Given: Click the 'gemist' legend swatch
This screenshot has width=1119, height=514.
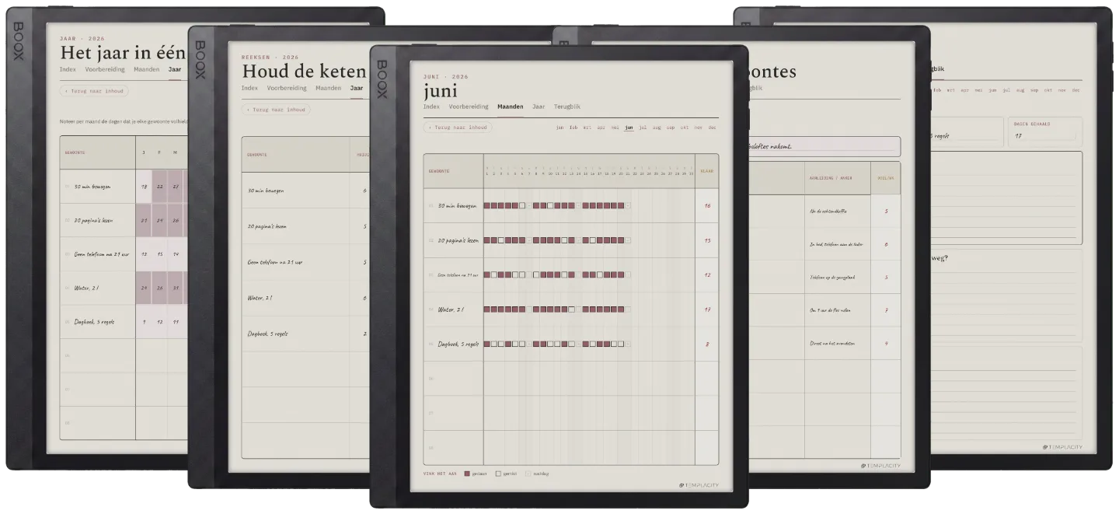Looking at the screenshot, I should point(498,473).
